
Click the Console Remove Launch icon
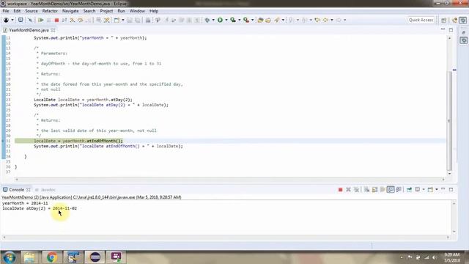(348, 189)
